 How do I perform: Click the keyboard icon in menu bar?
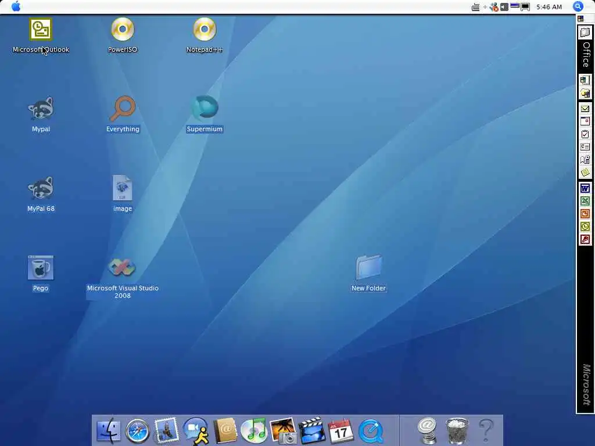coord(475,7)
